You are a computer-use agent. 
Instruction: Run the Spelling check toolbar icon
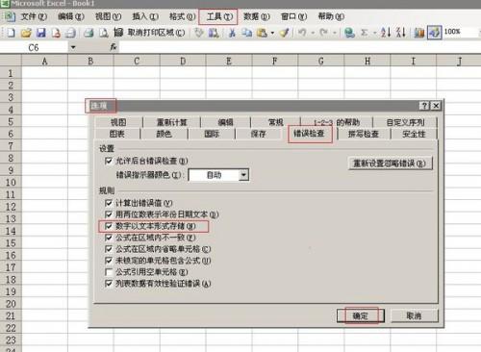(x=199, y=33)
